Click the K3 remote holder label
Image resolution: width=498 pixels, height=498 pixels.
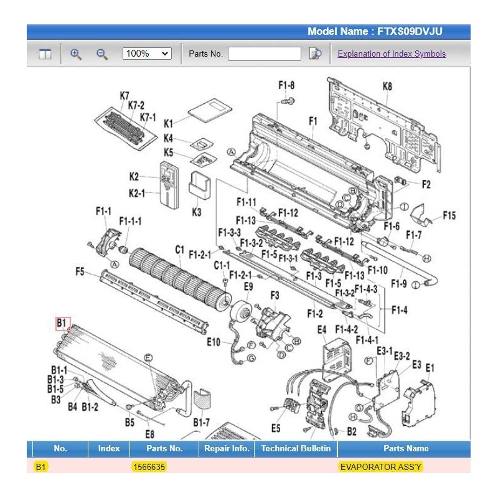pyautogui.click(x=197, y=212)
